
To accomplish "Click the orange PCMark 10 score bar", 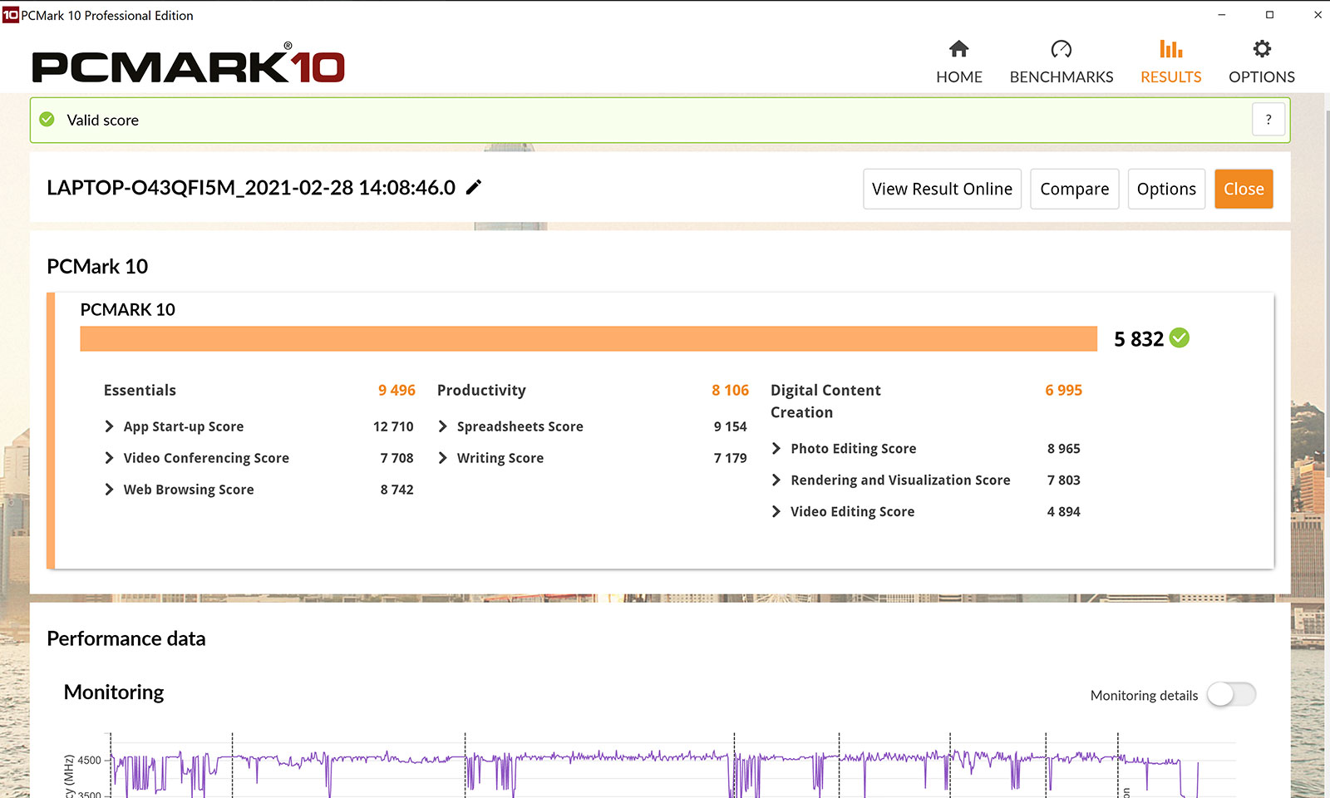I will (x=589, y=338).
